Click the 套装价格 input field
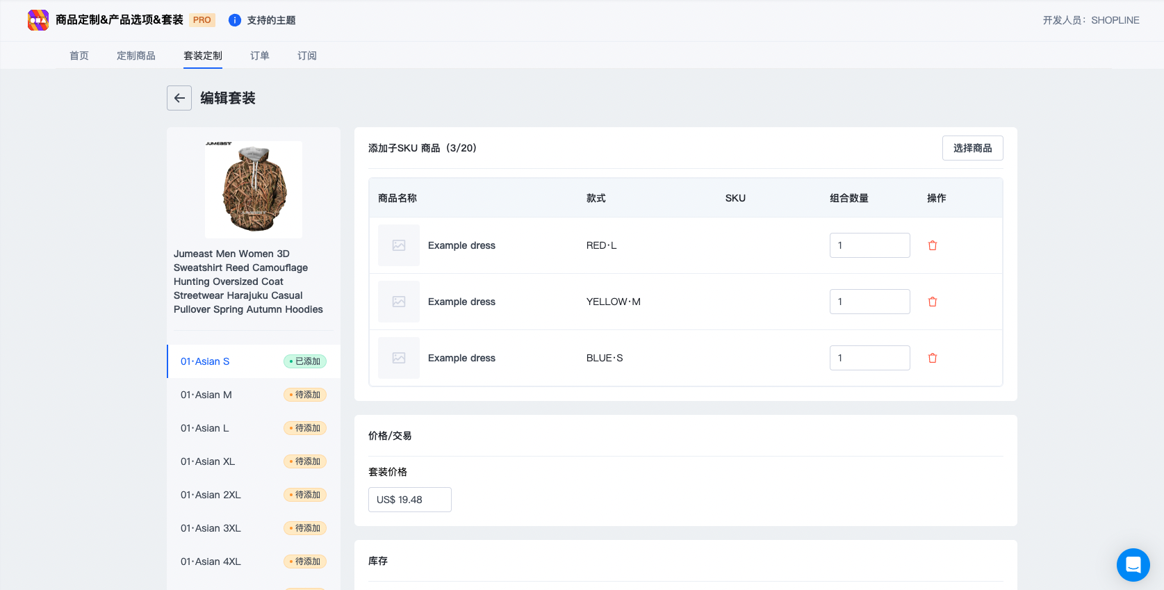The height and width of the screenshot is (590, 1164). [409, 500]
